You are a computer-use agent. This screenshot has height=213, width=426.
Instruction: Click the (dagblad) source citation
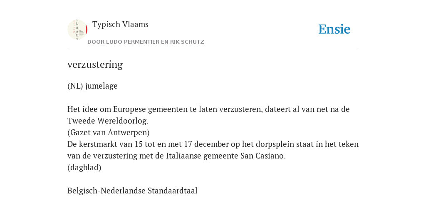84,168
